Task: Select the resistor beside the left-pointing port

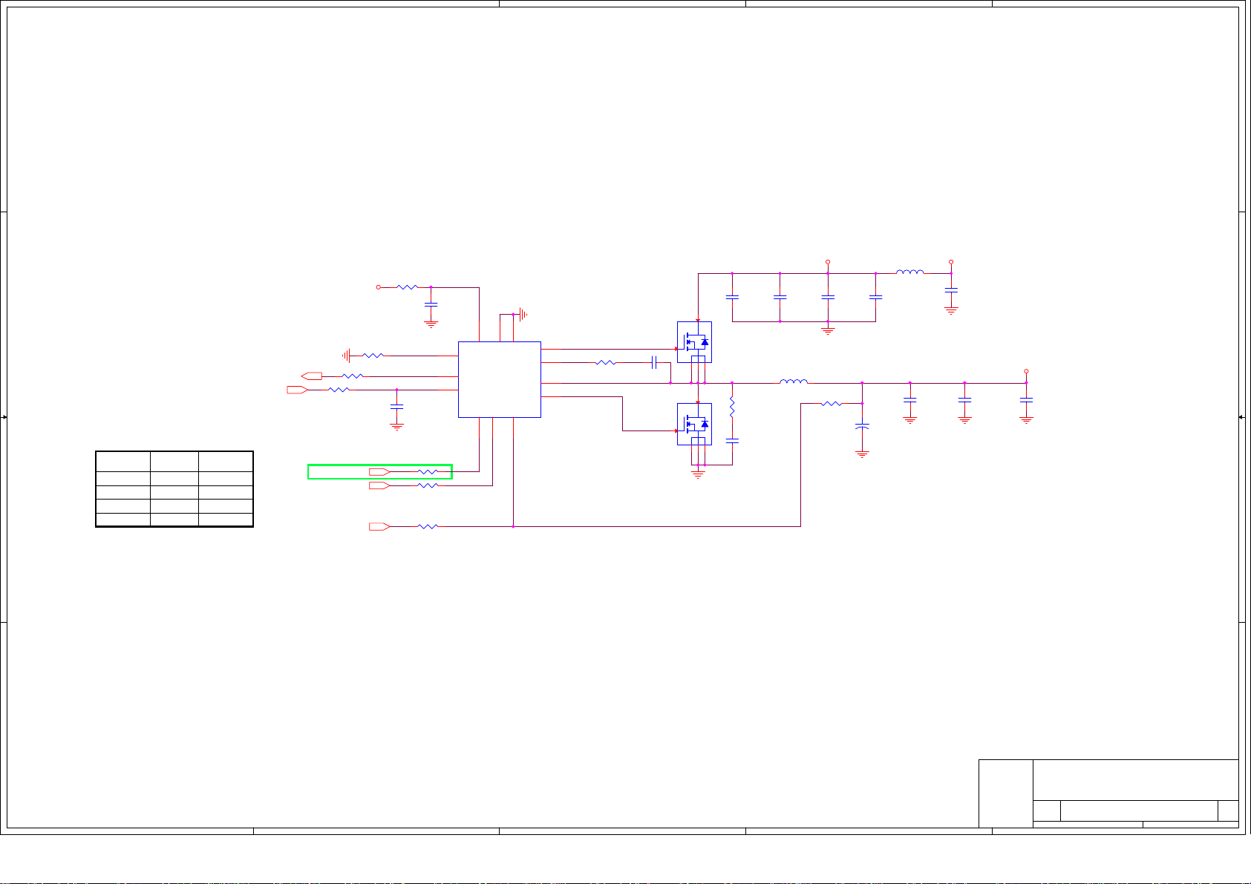Action: [x=353, y=376]
